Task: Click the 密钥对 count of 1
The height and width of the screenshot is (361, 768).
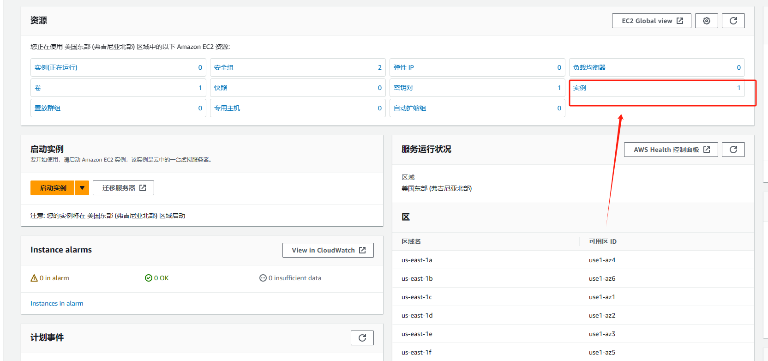Action: [x=559, y=88]
